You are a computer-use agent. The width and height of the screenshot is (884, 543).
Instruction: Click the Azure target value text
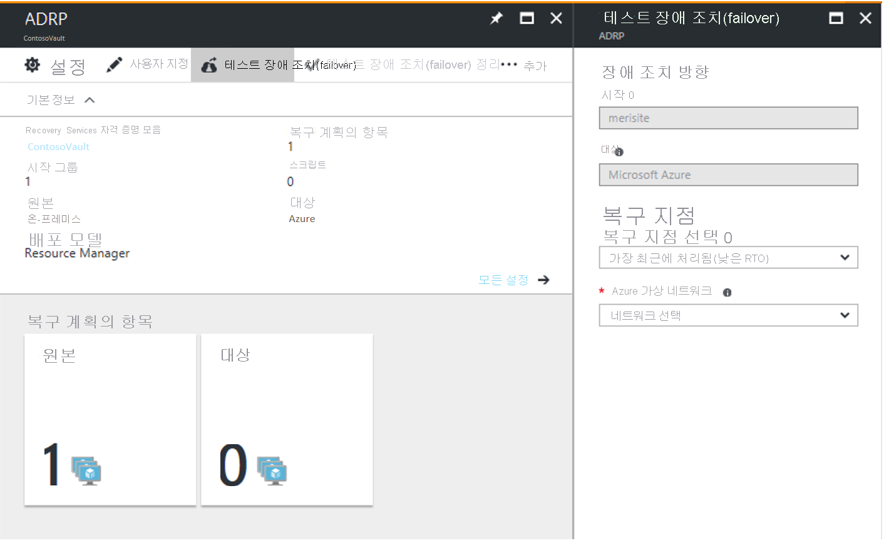tap(302, 219)
